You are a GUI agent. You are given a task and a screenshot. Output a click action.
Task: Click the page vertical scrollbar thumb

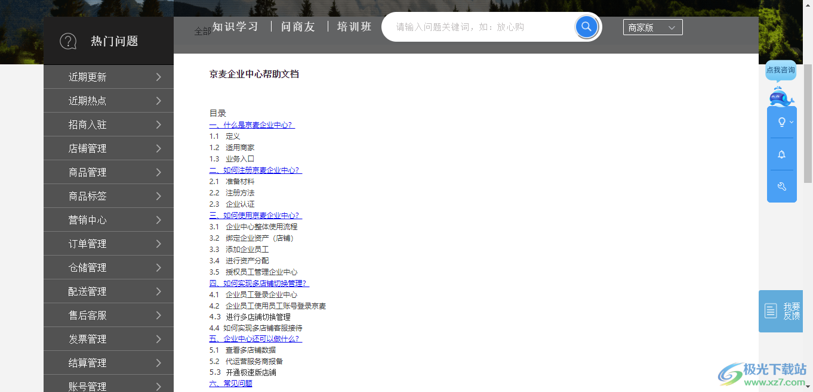click(808, 124)
